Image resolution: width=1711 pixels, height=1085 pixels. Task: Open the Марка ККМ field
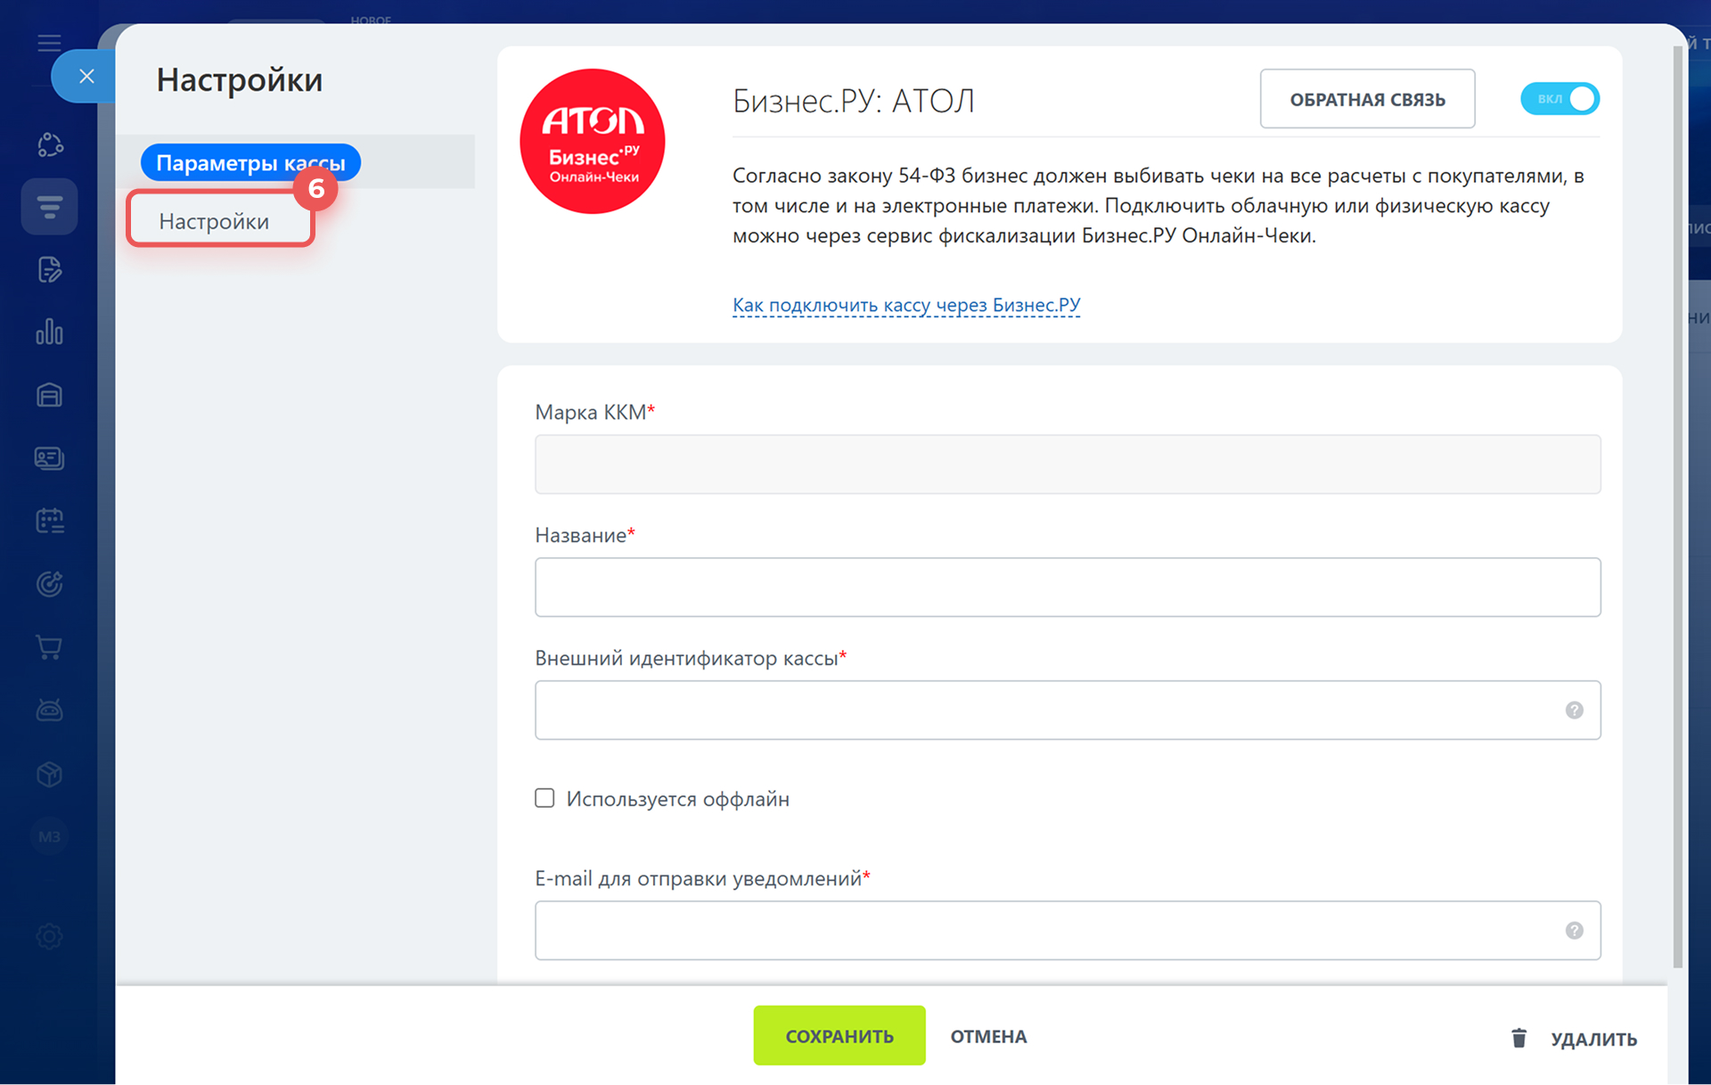click(x=1067, y=464)
